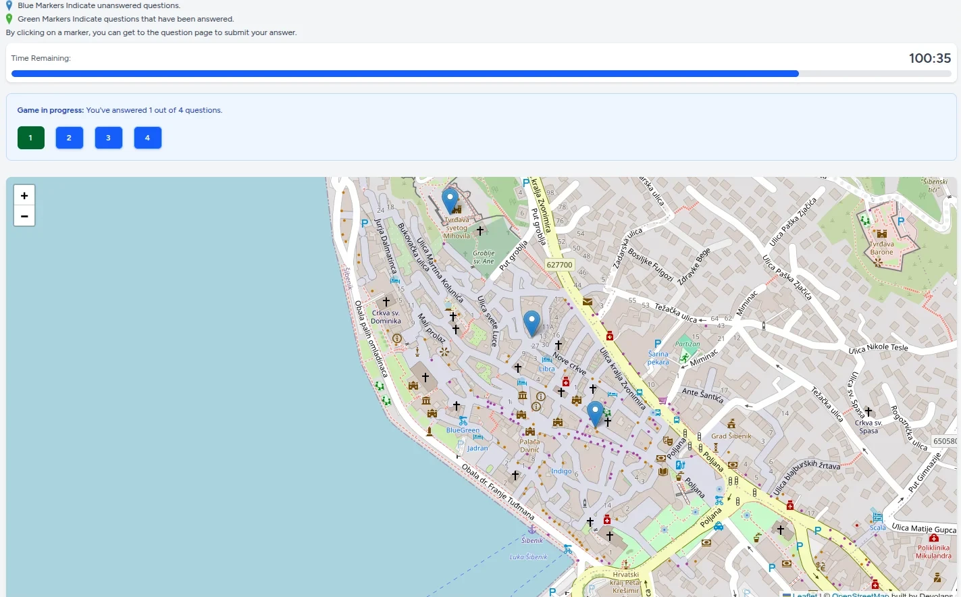961x597 pixels.
Task: Click the blue marker icon in the legend
Action: click(x=7, y=5)
